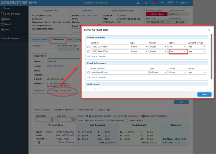Toggle the Applied Payments checkbox
Image resolution: width=216 pixels, height=154 pixels.
(x=87, y=116)
